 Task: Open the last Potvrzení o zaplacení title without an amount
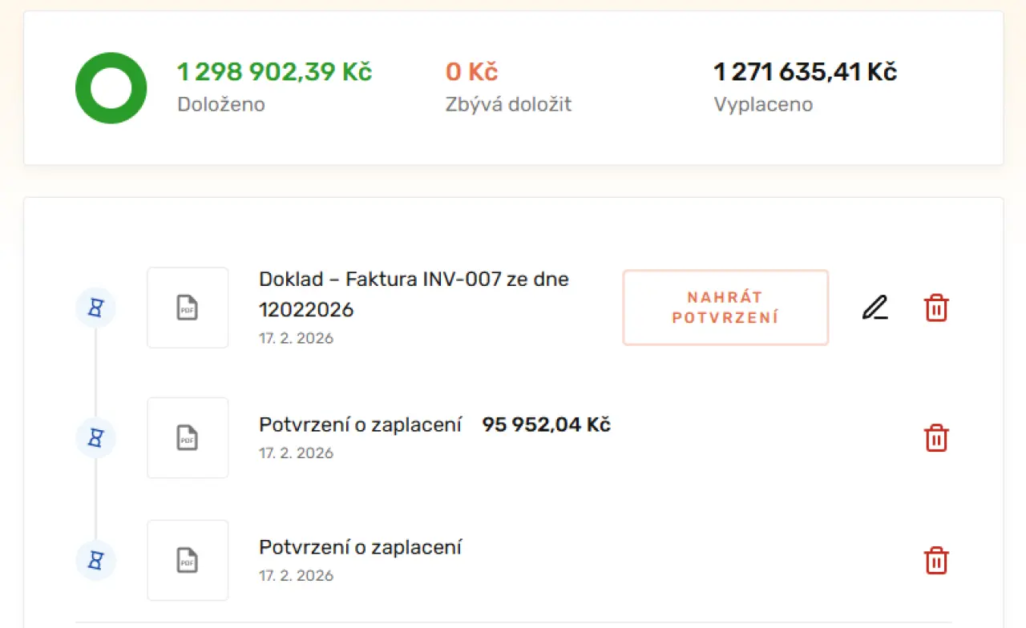click(x=360, y=547)
